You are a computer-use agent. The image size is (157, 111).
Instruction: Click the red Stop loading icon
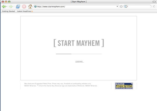[24, 7]
